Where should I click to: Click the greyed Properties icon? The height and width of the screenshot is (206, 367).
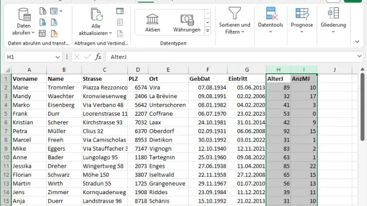coord(120,23)
